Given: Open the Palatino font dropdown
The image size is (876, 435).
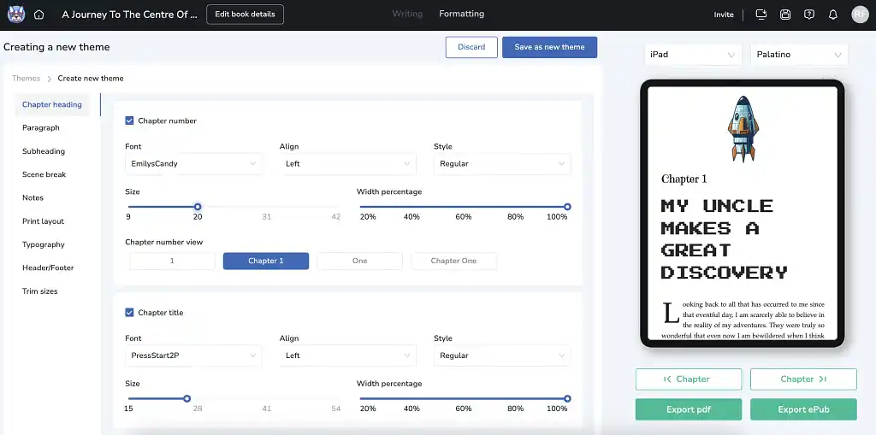Looking at the screenshot, I should click(x=799, y=55).
